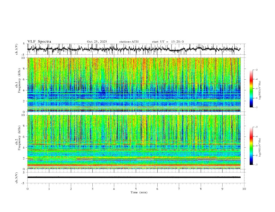Select the "start UT = 13:20:0" label

click(x=168, y=42)
